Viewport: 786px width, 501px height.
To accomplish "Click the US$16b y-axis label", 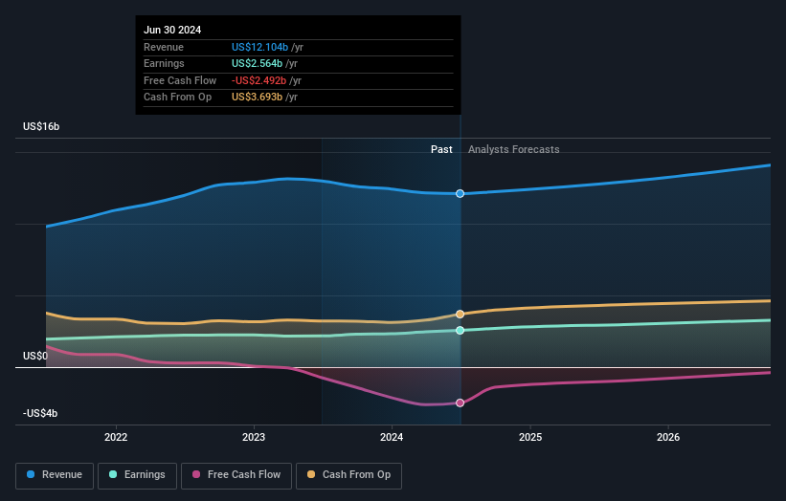I will [x=41, y=126].
